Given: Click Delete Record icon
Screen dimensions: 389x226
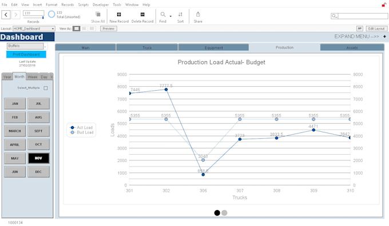Looking at the screenshot, I should 142,14.
